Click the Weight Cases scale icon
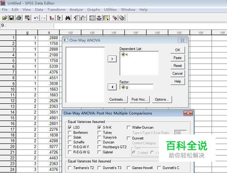 coord(99,18)
